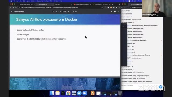Delete message 'сейчас перезапущу' with X
The height and width of the screenshot is (97, 172).
161,55
